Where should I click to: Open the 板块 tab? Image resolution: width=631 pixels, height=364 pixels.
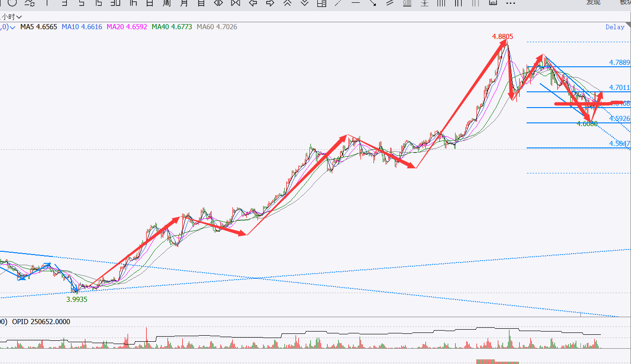pyautogui.click(x=625, y=2)
